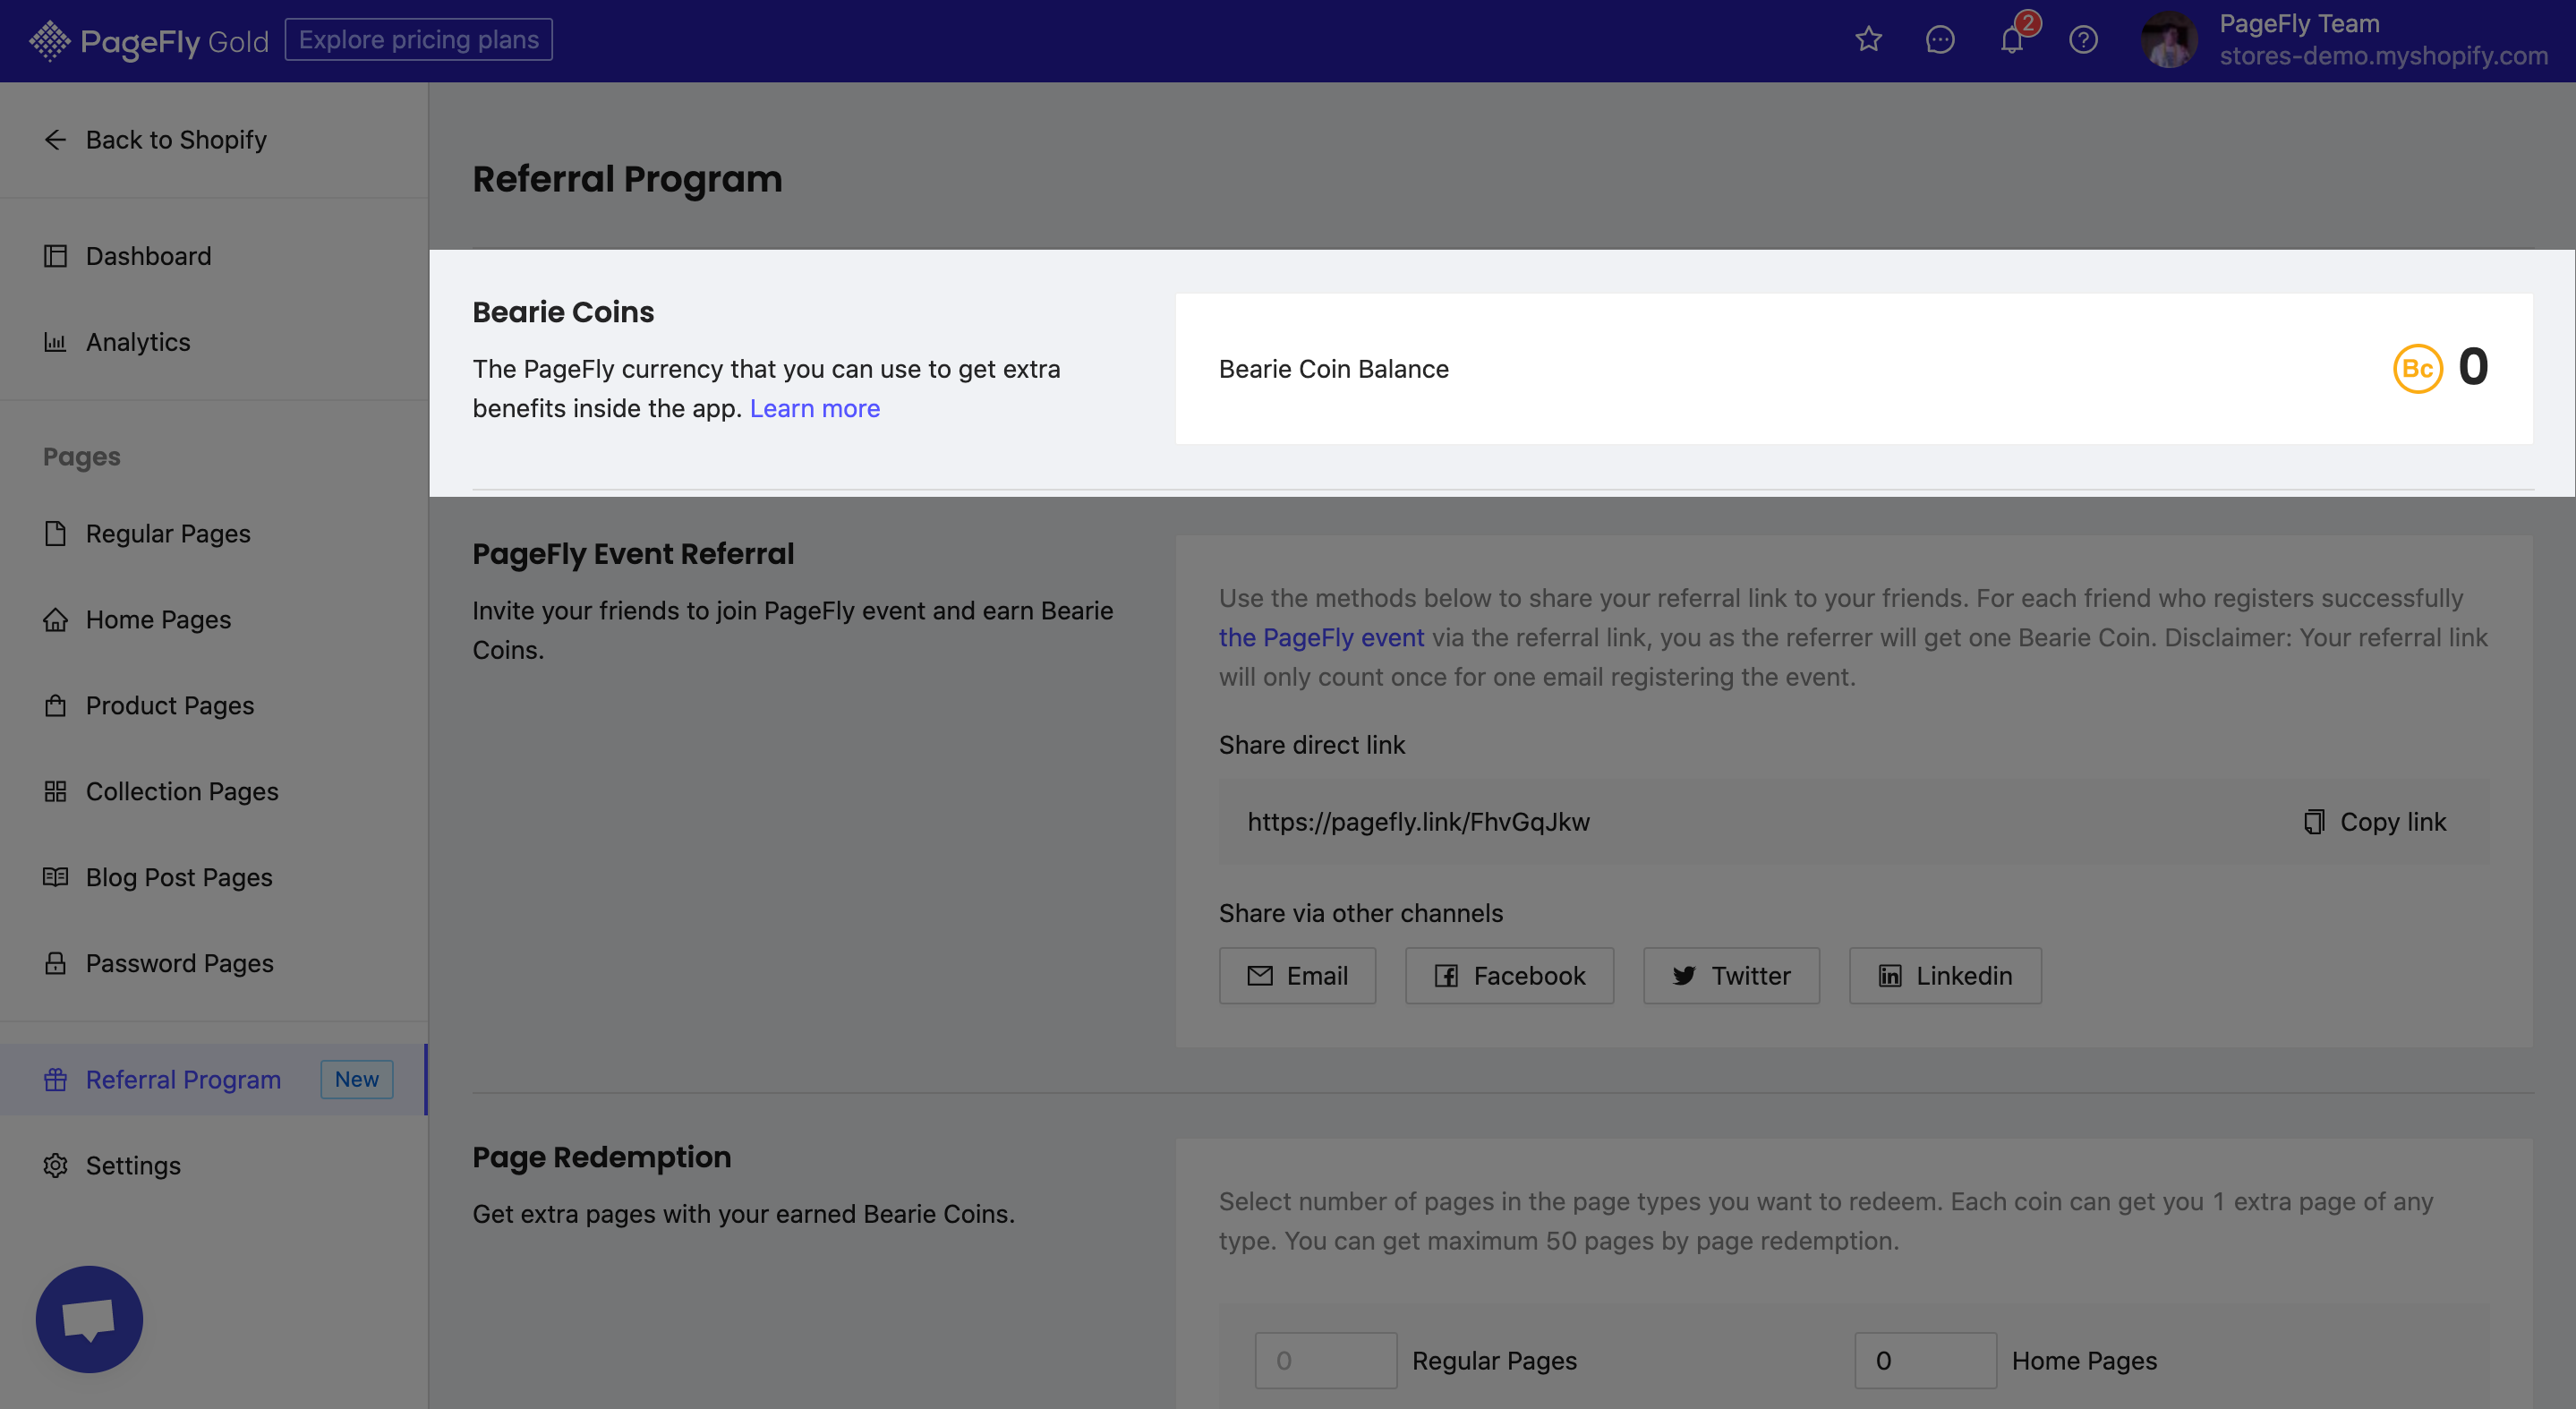The width and height of the screenshot is (2576, 1409).
Task: Click the Bearie Coin Balance value 0
Action: pyautogui.click(x=2473, y=367)
